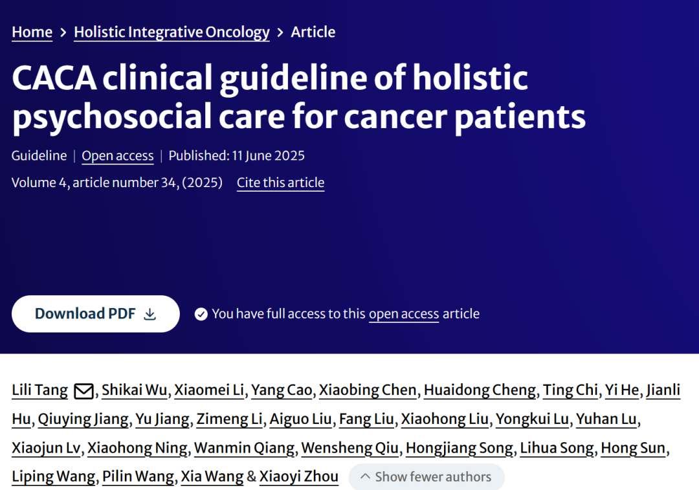Select author Shikai Wu

coord(134,390)
